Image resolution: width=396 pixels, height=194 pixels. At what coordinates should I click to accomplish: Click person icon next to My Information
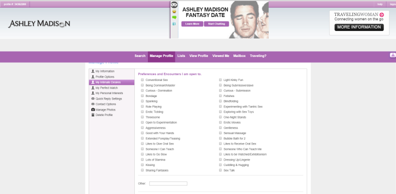[93, 71]
